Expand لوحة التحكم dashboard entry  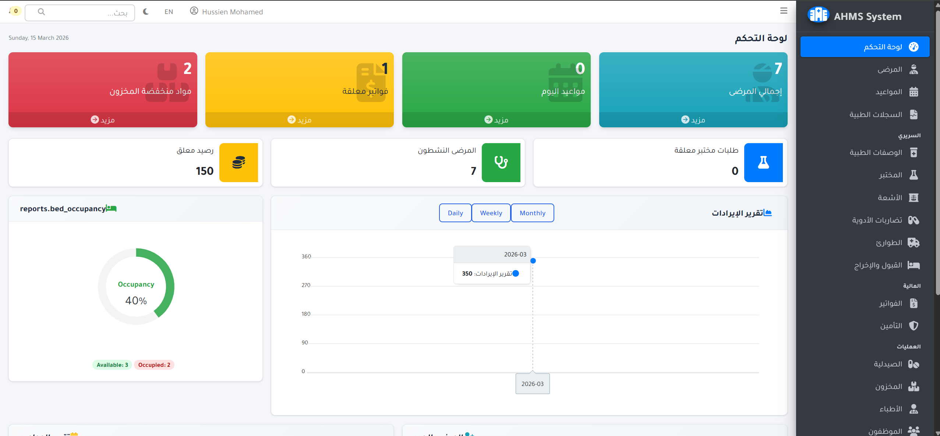pos(865,46)
